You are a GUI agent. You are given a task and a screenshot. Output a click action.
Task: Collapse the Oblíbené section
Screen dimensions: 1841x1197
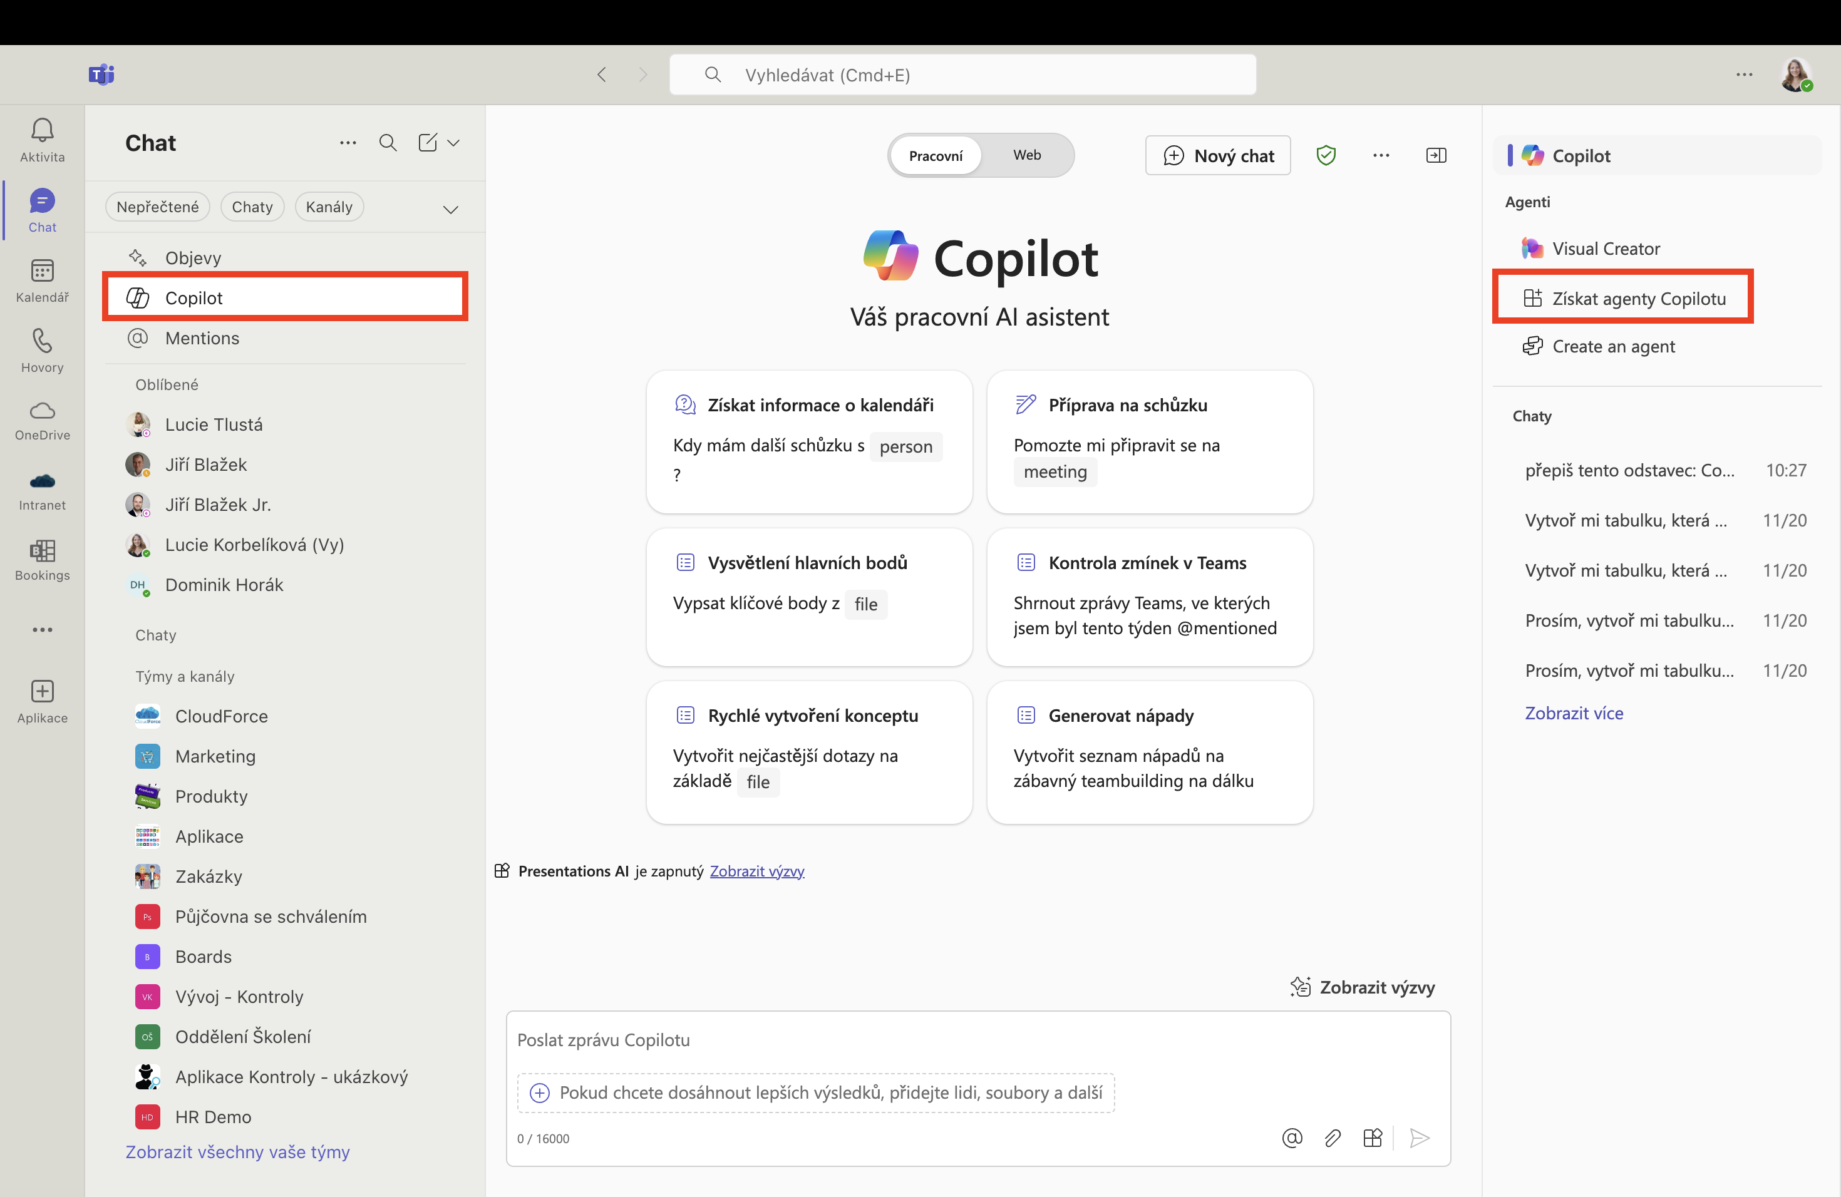click(167, 384)
